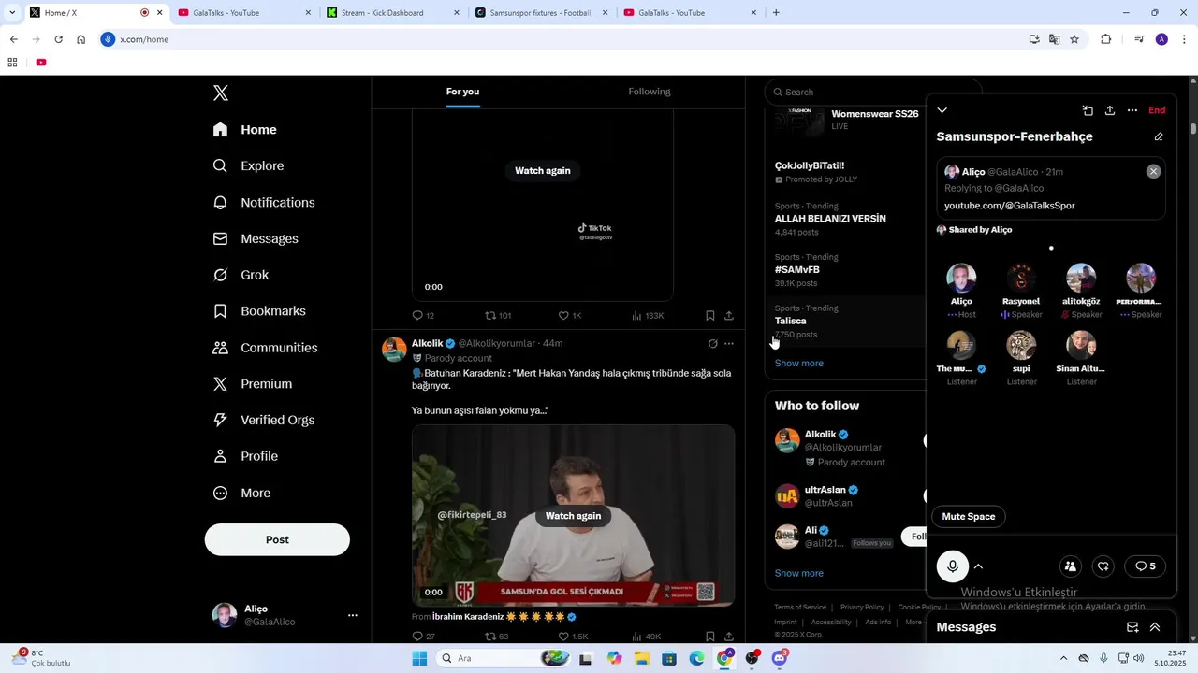
Task: Switch to the Following tab
Action: click(650, 92)
